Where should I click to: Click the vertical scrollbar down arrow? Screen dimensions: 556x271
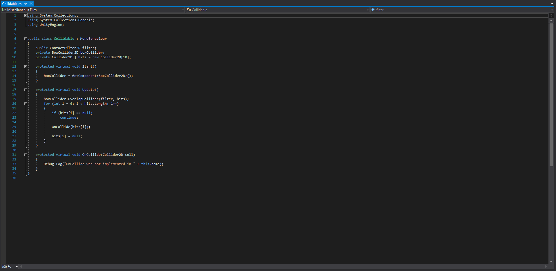tap(551, 261)
